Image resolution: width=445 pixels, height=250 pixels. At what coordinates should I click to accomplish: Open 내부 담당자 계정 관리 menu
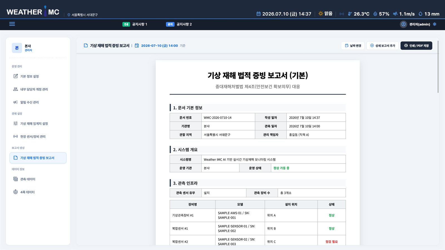pos(38,89)
